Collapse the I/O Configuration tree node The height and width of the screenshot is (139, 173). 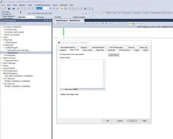[x=1, y=71]
